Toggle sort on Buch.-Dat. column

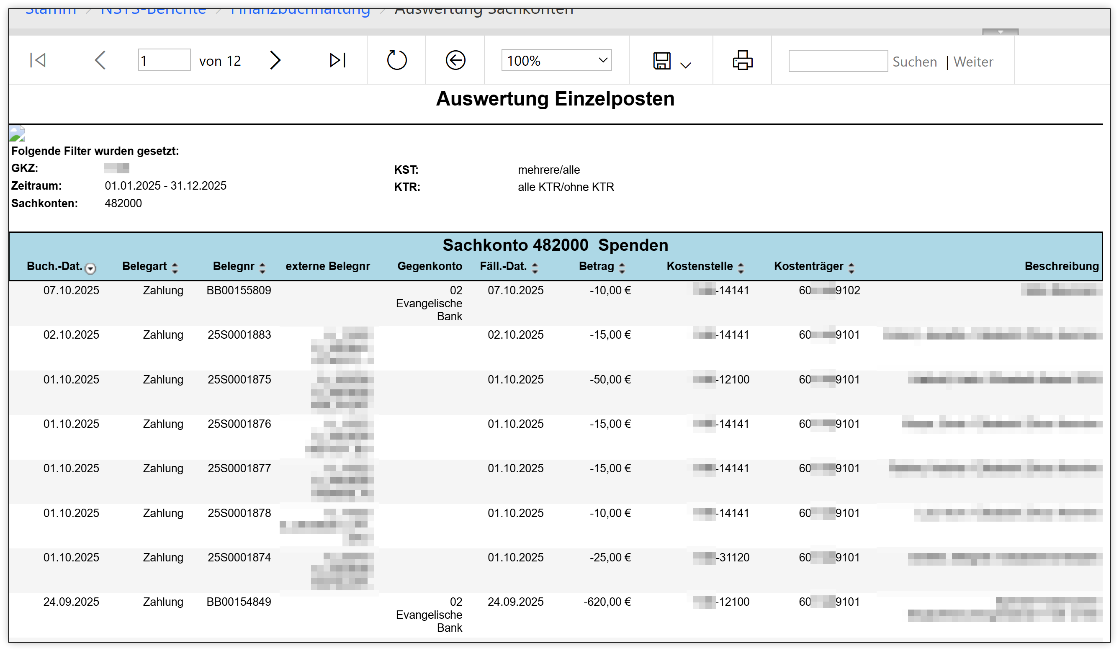pyautogui.click(x=90, y=268)
